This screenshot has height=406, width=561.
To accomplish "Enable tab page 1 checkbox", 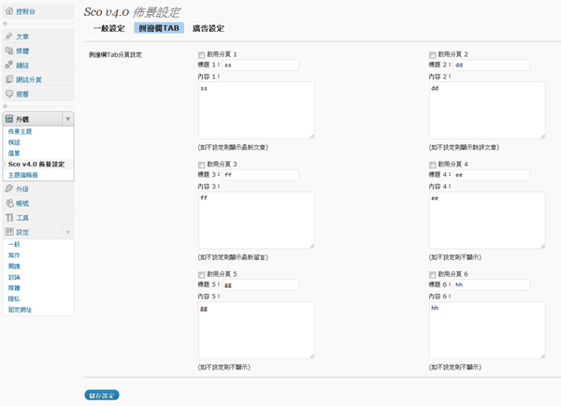I will tap(201, 55).
